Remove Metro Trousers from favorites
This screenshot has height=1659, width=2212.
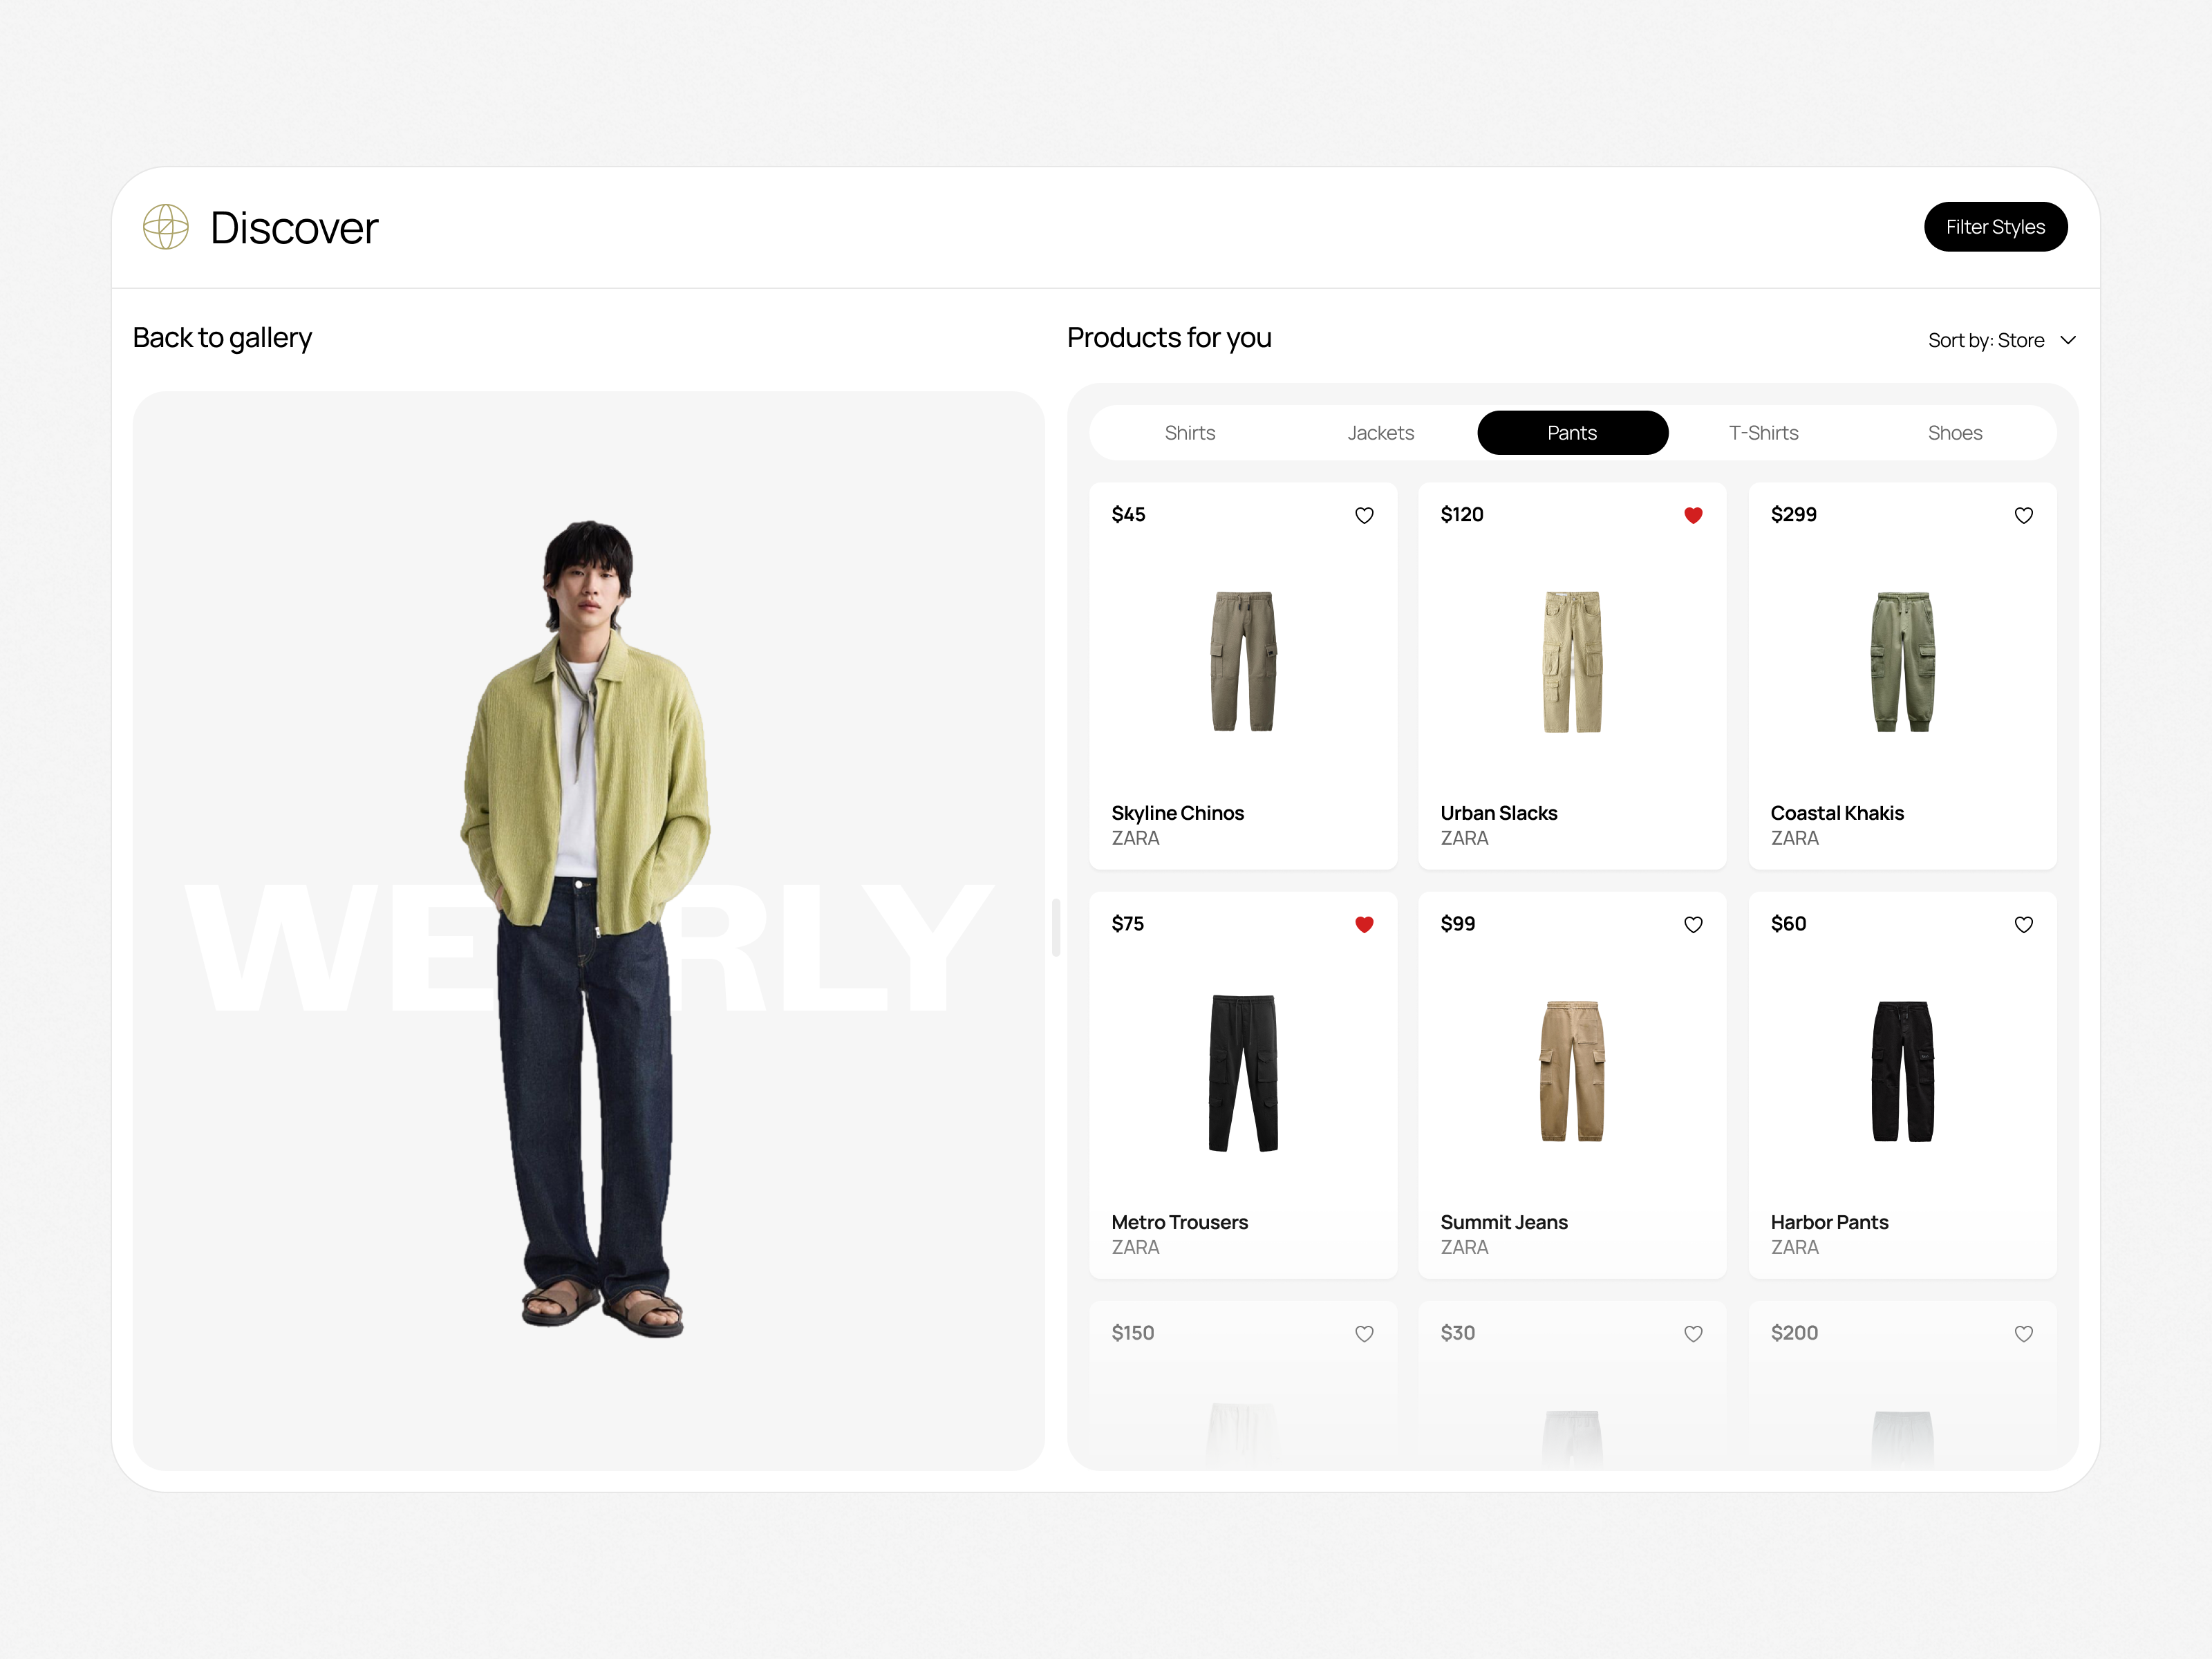[x=1364, y=924]
